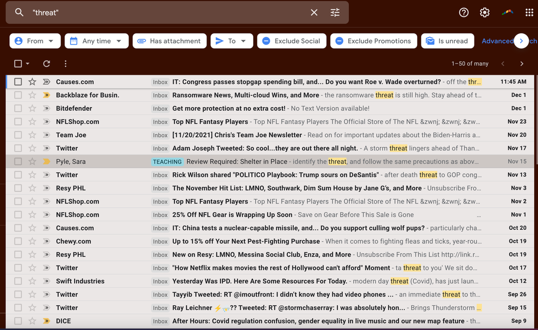Open "25% Off NFL Gear is Wrapping Up Soon"

(x=232, y=215)
